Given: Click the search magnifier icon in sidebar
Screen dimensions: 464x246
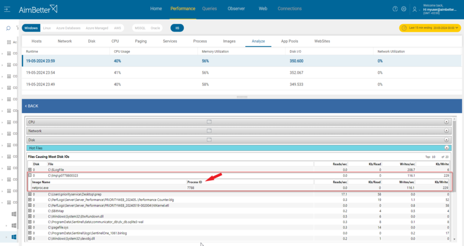Looking at the screenshot, I should coord(8,28).
